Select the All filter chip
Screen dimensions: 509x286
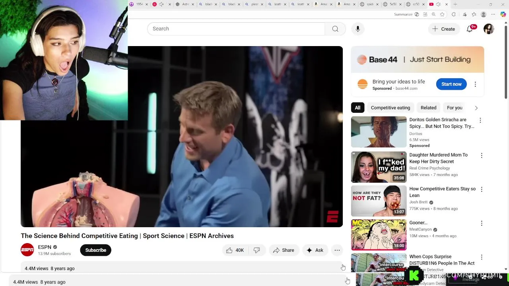coord(357,108)
